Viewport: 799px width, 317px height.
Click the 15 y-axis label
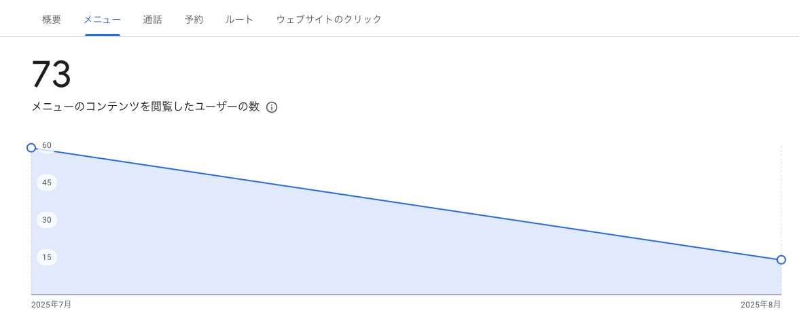click(x=47, y=257)
